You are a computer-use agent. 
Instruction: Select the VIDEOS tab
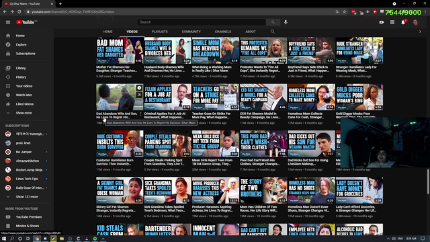(132, 32)
